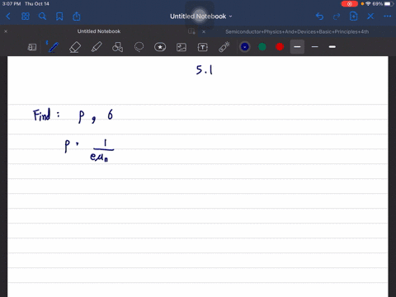
Task: Choose the dark blue pen color
Action: (245, 47)
